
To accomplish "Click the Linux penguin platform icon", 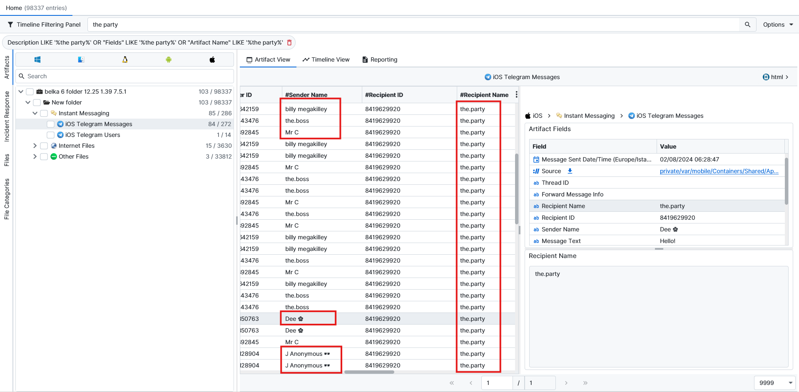I will click(125, 60).
